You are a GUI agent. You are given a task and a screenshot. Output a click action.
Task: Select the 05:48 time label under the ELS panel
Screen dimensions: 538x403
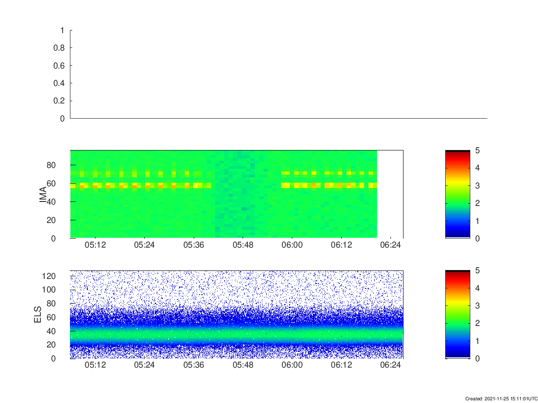point(243,365)
